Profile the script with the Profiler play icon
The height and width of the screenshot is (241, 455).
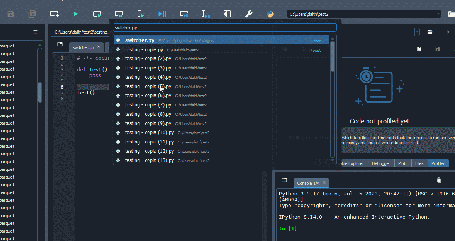(448, 32)
